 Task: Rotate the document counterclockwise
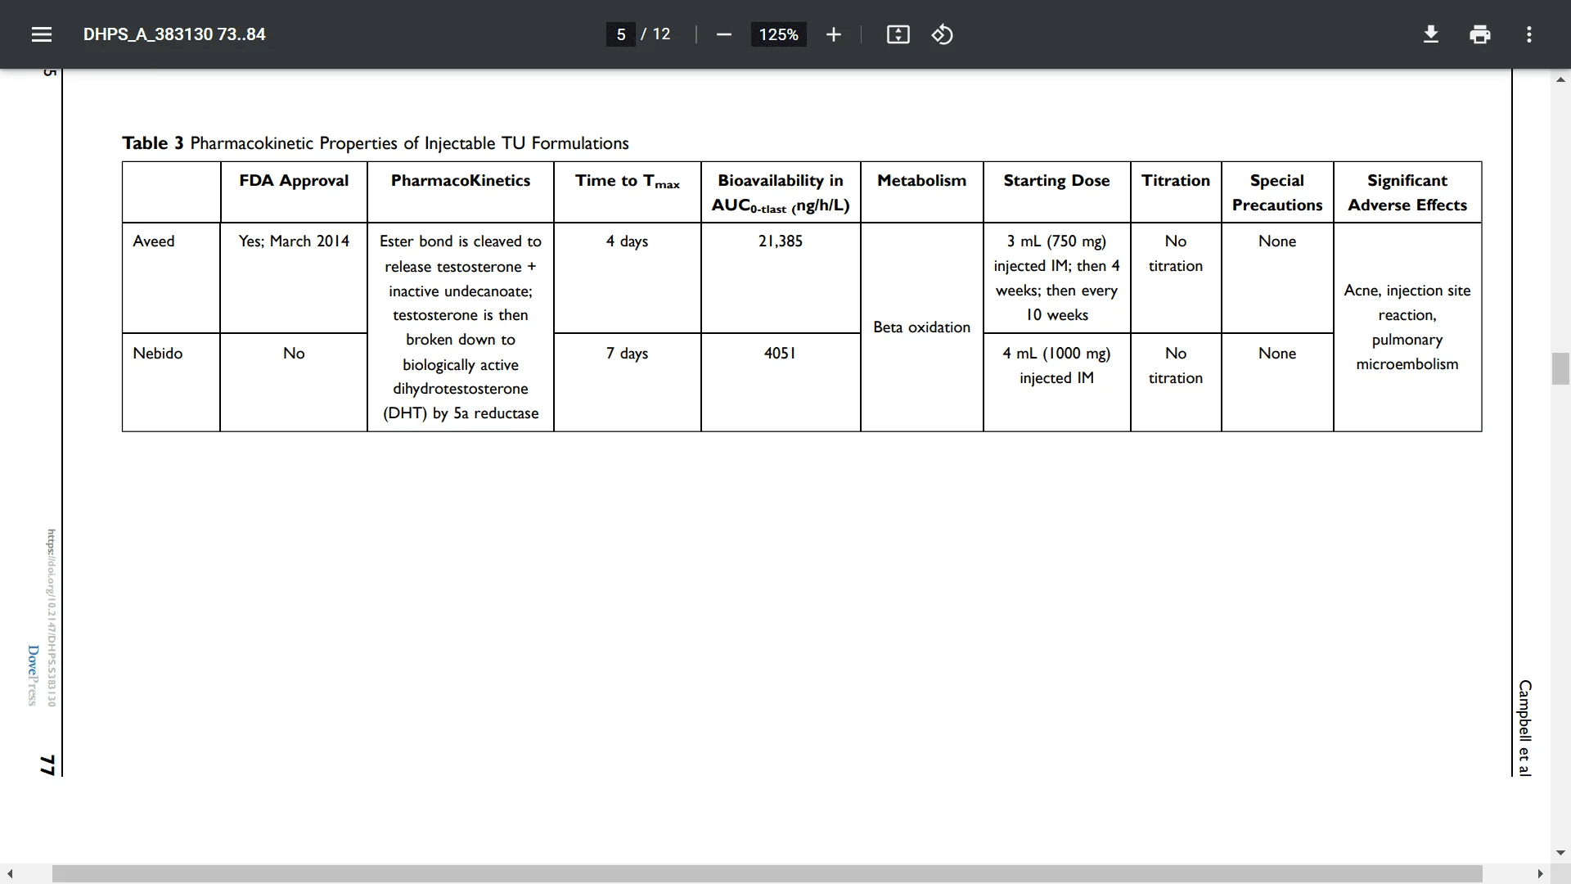pos(942,34)
